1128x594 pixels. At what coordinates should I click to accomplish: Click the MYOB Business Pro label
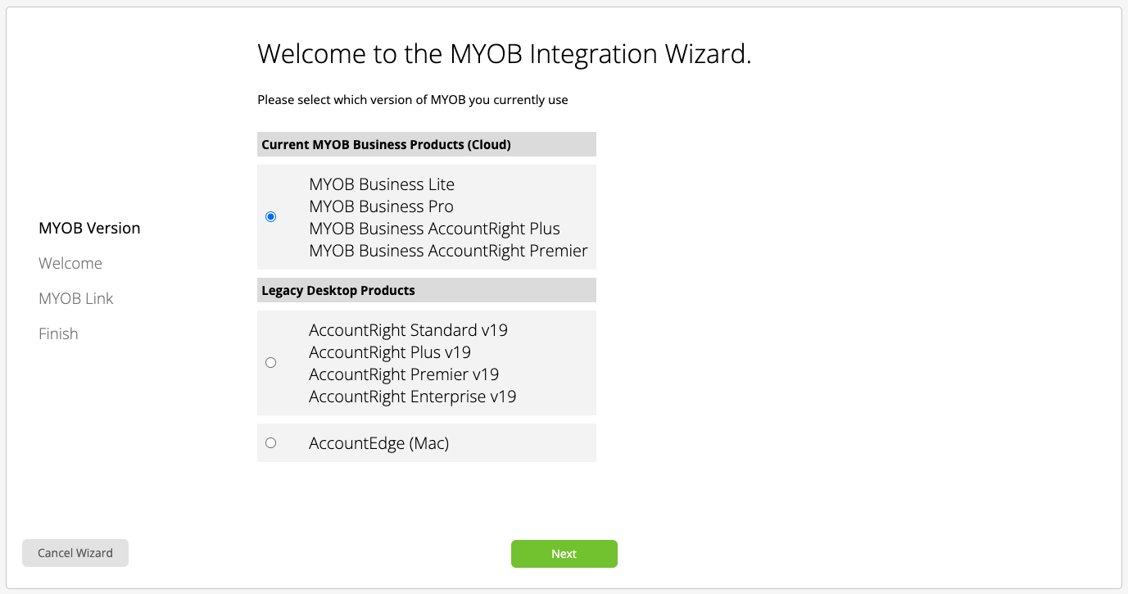pos(380,206)
